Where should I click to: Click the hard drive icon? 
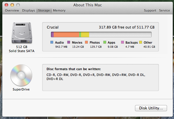[x=22, y=33]
